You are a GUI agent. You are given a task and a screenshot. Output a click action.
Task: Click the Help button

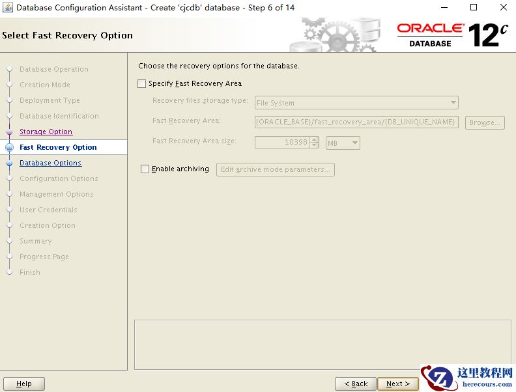24,384
